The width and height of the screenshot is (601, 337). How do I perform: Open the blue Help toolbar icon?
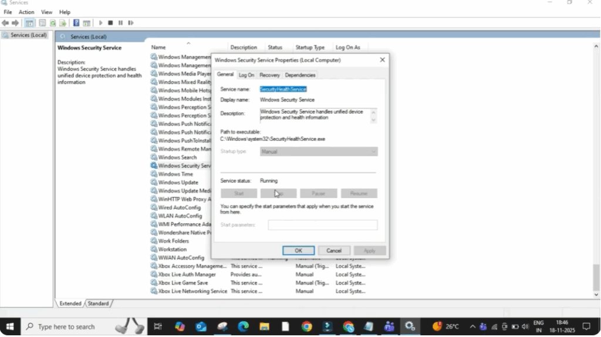pyautogui.click(x=76, y=23)
